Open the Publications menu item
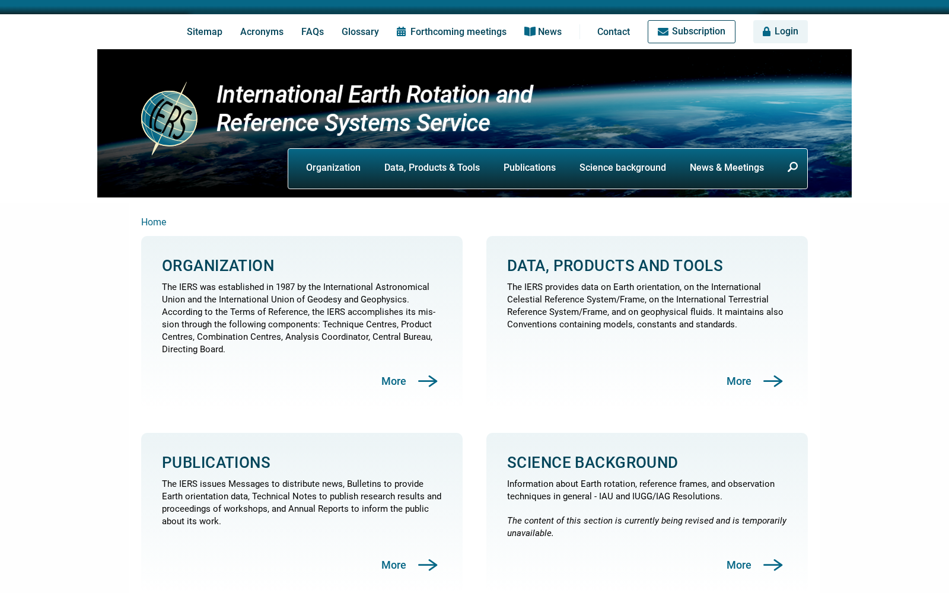This screenshot has width=949, height=593. [x=530, y=168]
